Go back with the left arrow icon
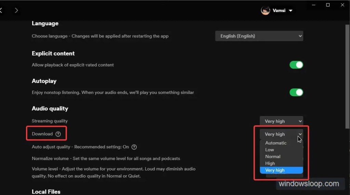The image size is (350, 195). (1, 10)
